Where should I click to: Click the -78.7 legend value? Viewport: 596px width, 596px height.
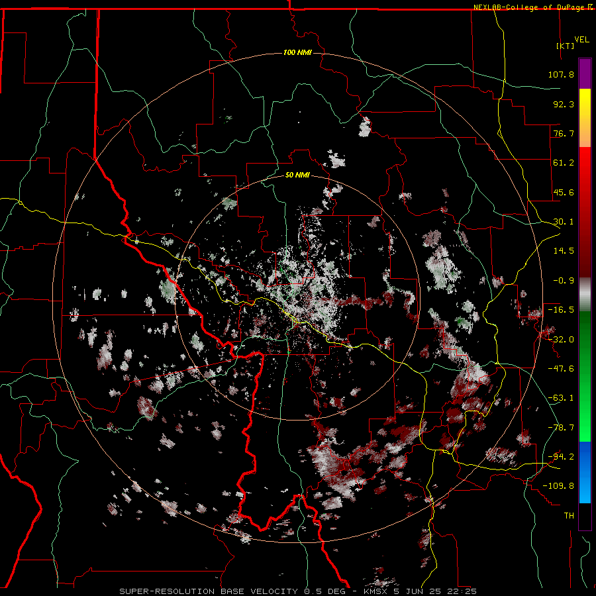click(561, 428)
